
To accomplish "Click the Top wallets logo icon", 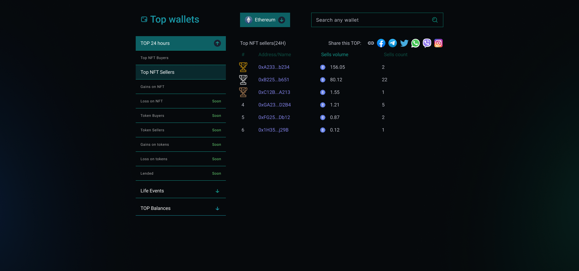I will (144, 19).
